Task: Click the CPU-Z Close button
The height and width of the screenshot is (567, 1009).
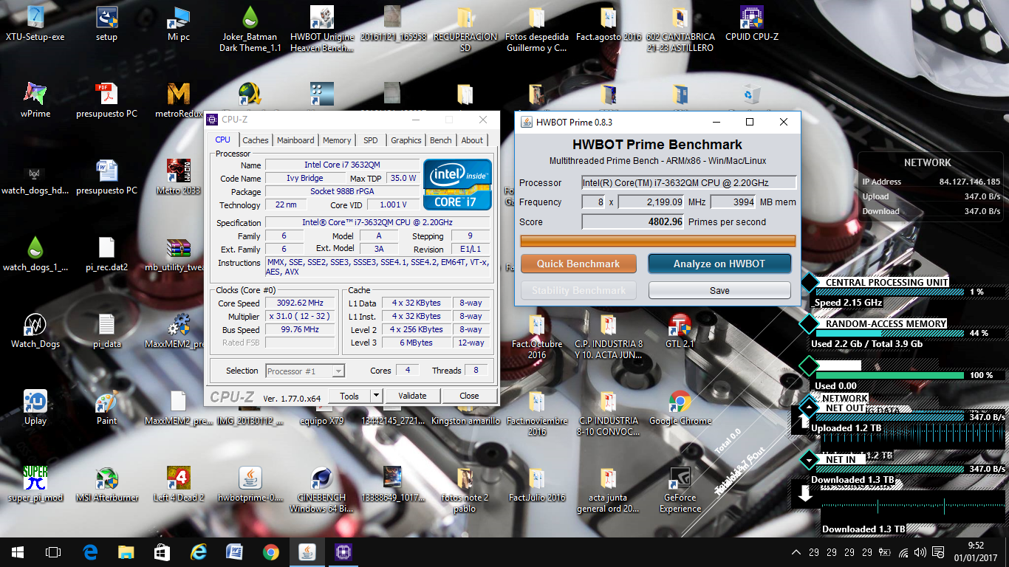Action: click(x=469, y=396)
